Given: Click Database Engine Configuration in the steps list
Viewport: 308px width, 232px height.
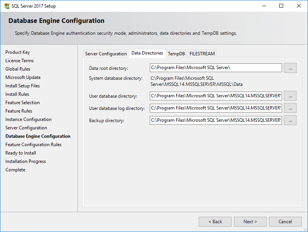Looking at the screenshot, I should 38,136.
